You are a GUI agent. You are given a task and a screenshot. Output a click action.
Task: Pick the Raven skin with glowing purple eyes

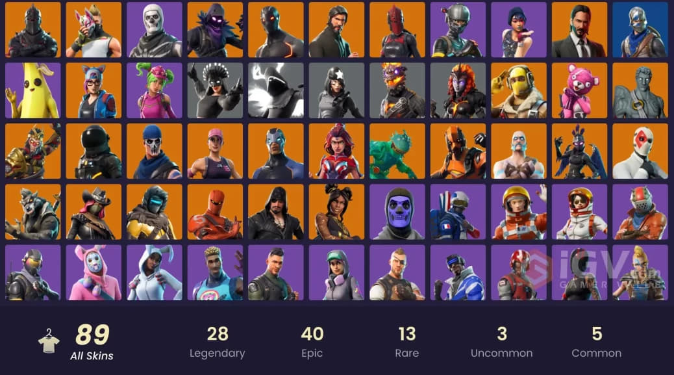[215, 30]
